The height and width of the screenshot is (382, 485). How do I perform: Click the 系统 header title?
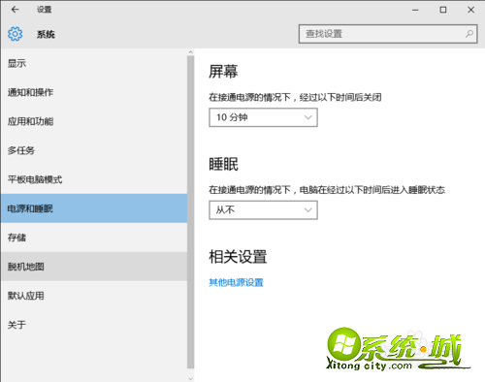coord(46,34)
